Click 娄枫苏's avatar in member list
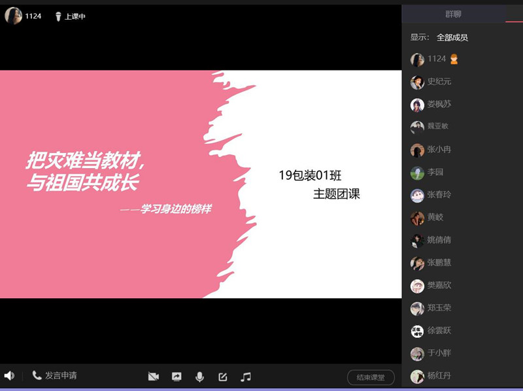The image size is (523, 391). pos(417,105)
